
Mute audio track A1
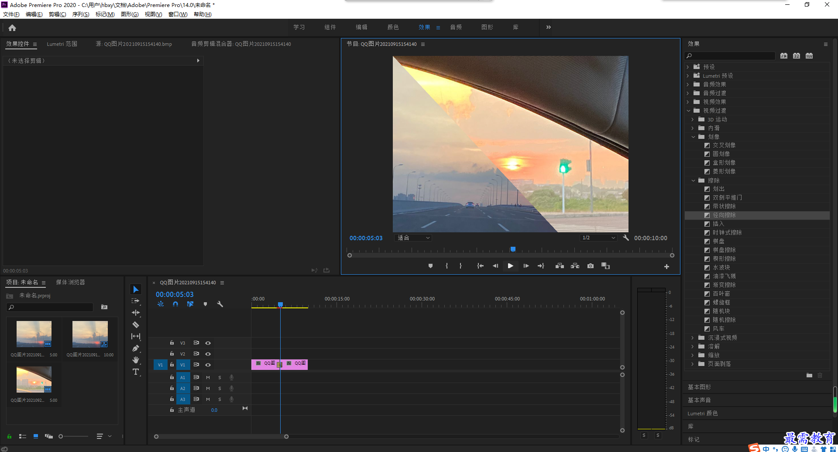coord(208,377)
